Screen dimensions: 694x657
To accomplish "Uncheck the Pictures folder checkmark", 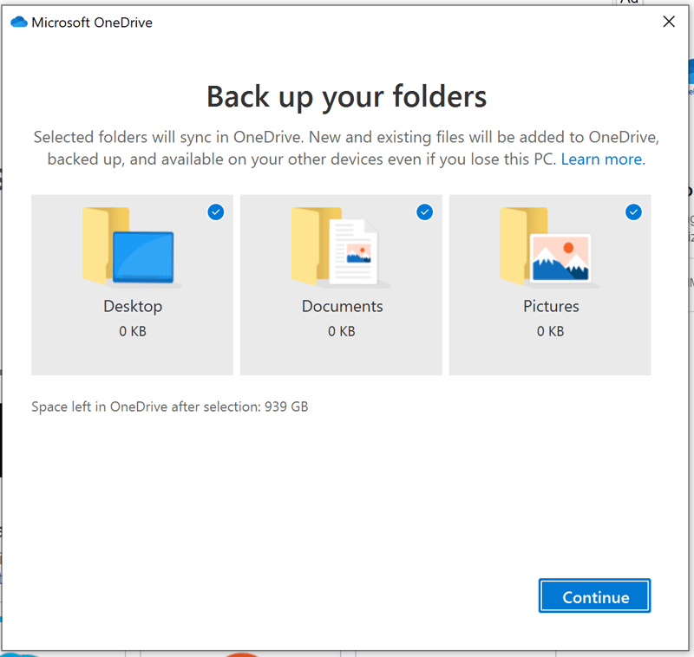I will (x=633, y=212).
